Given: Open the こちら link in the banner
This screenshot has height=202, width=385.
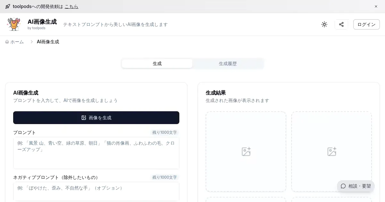Looking at the screenshot, I should coord(71,6).
